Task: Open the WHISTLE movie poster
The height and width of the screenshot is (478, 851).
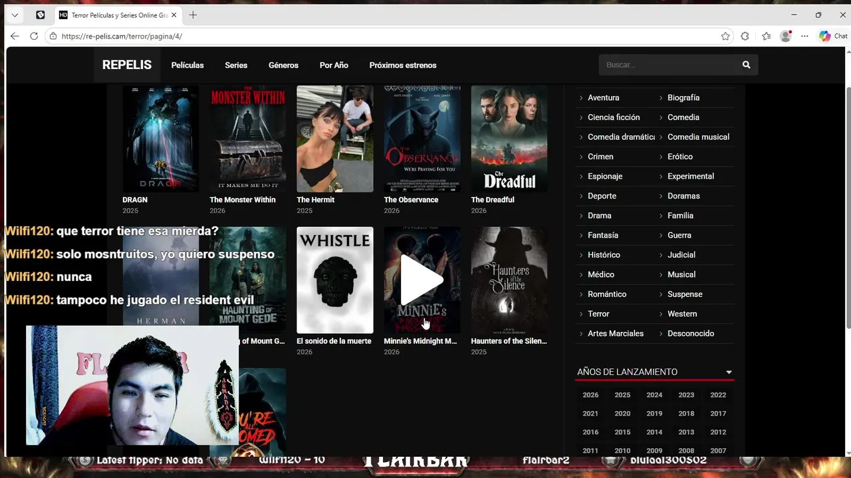Action: click(334, 280)
